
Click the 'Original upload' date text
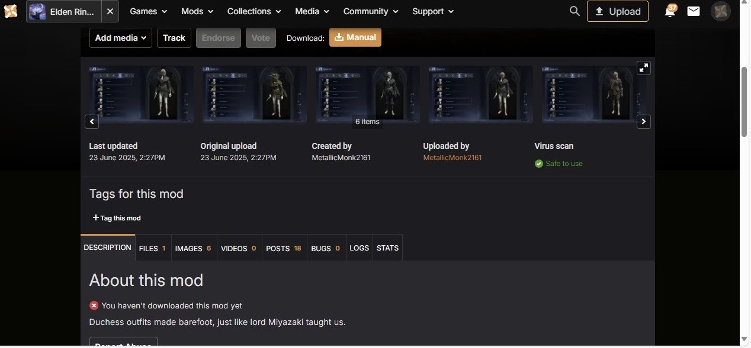click(x=239, y=158)
